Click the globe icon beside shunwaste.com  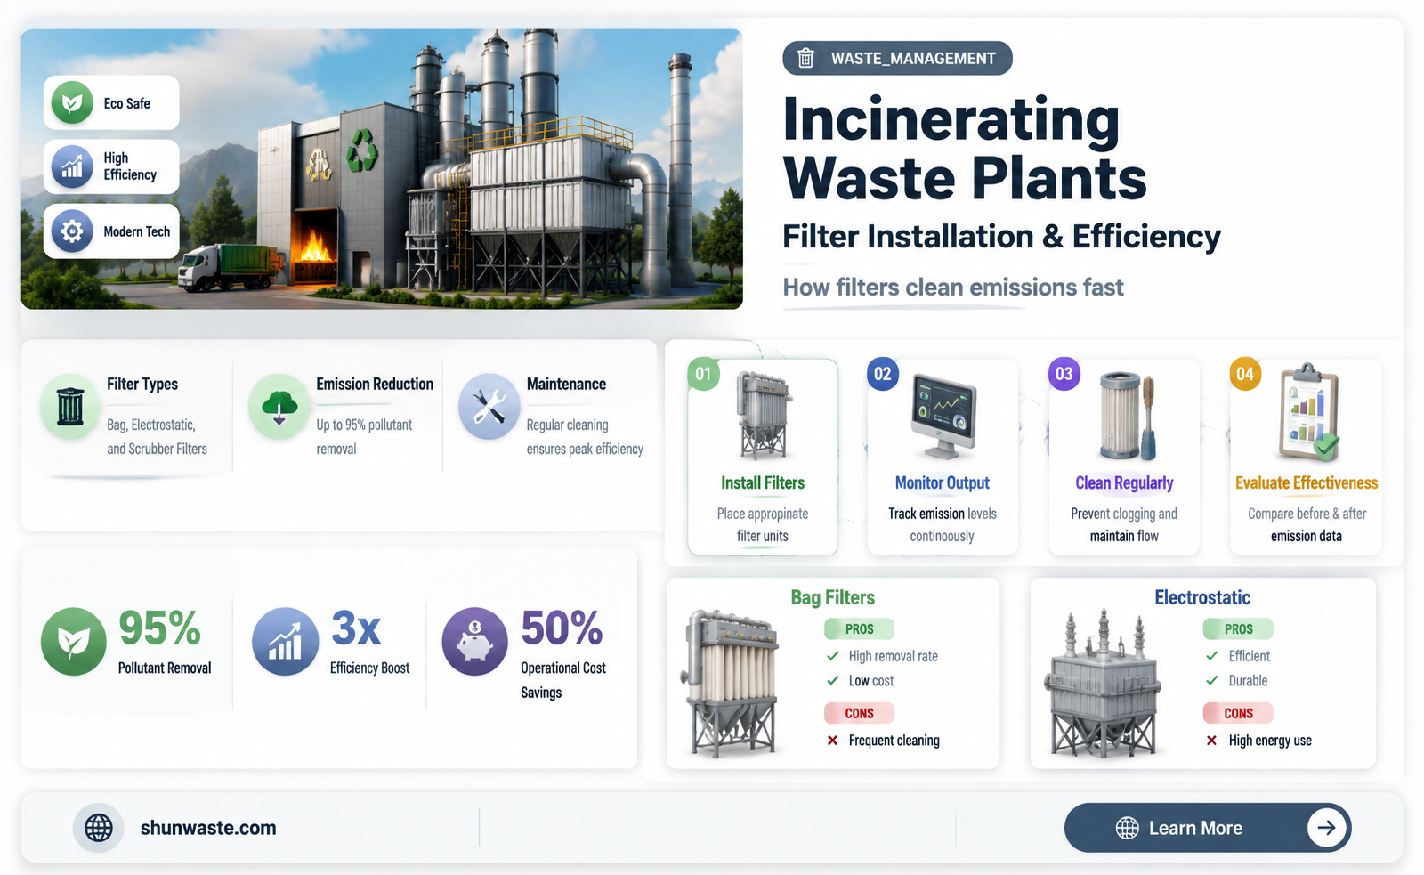click(99, 828)
